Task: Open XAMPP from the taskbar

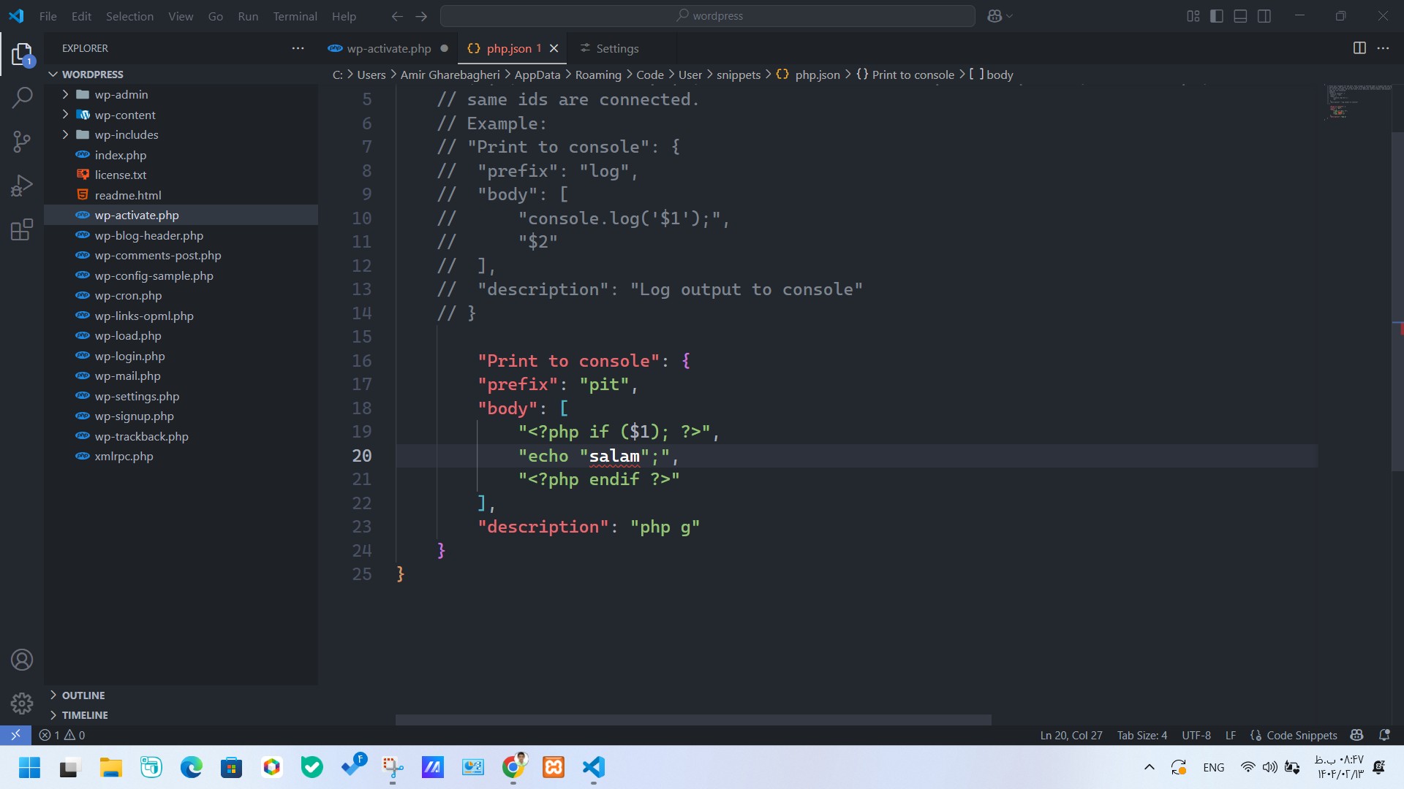Action: tap(554, 767)
